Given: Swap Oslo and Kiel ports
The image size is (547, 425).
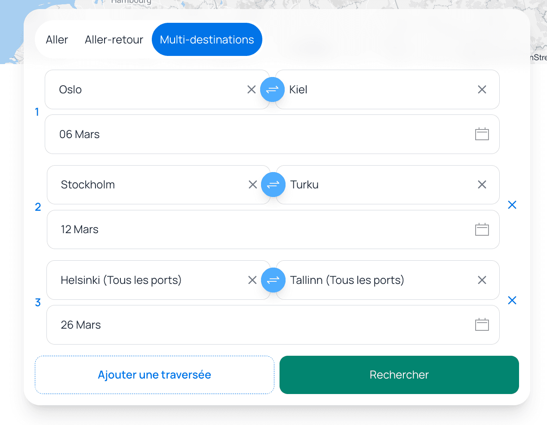Looking at the screenshot, I should pos(272,89).
